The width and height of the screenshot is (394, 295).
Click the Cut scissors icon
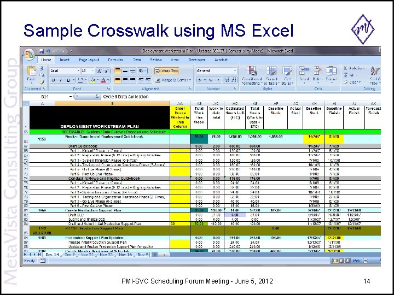coord(42,68)
